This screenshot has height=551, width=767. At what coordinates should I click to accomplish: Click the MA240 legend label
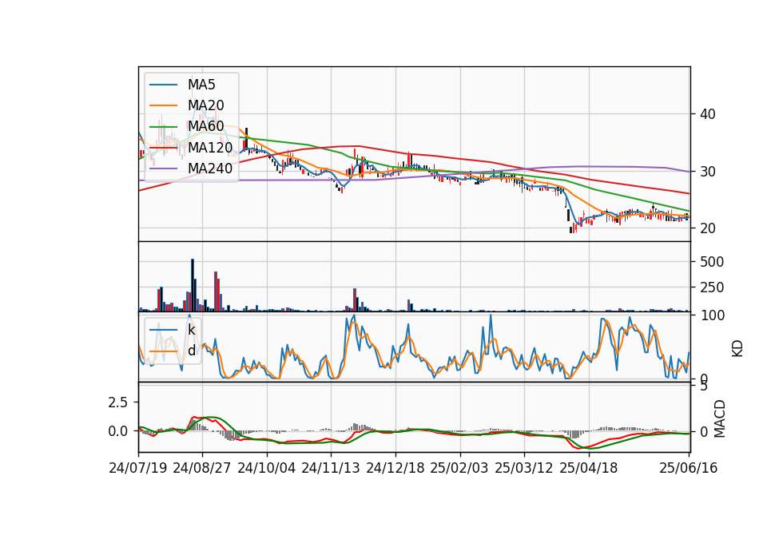point(210,168)
